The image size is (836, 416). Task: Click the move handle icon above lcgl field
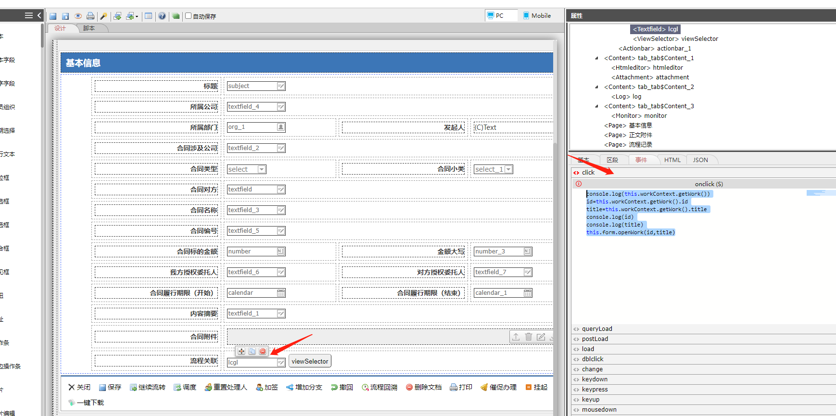pos(241,351)
